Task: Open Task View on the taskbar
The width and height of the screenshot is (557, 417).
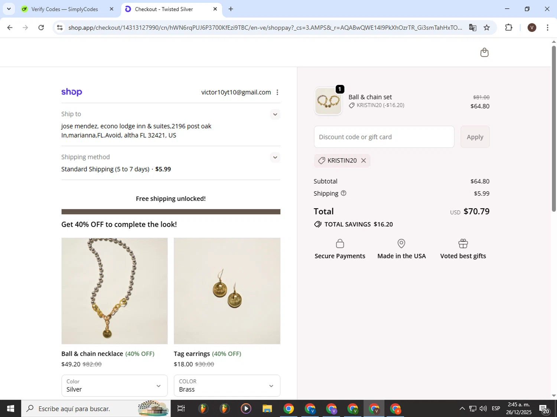Action: pyautogui.click(x=181, y=408)
